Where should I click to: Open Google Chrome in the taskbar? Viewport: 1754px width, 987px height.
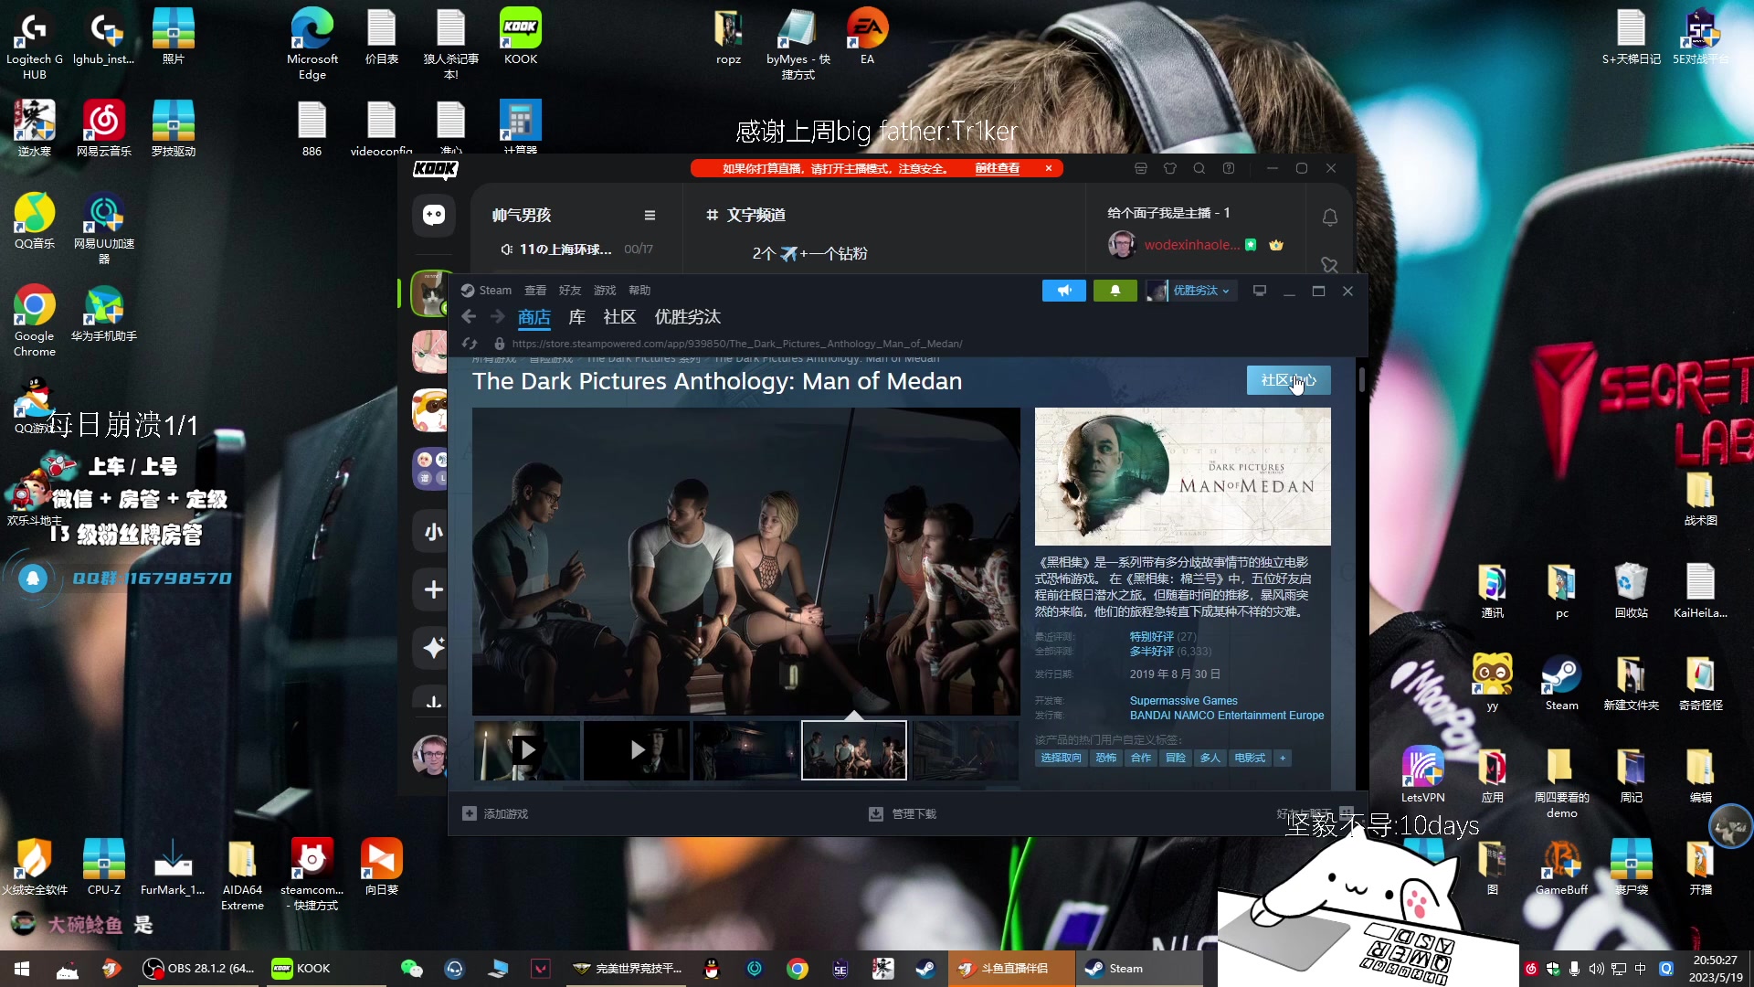pos(798,969)
